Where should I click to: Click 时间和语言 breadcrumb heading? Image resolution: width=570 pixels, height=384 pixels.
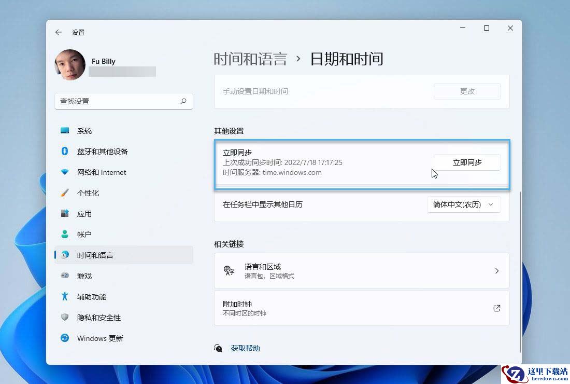(x=250, y=59)
